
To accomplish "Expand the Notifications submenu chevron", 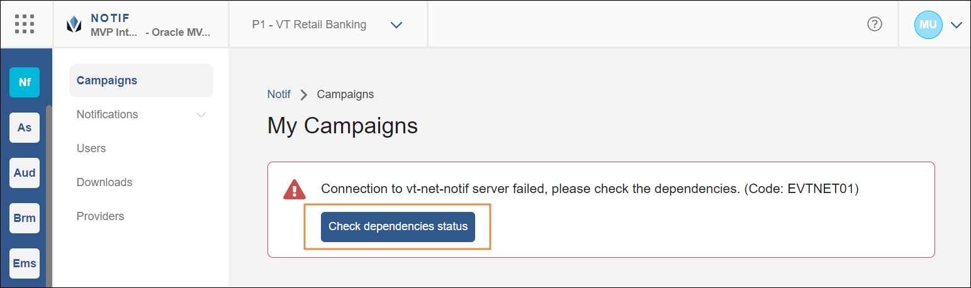I will pyautogui.click(x=201, y=114).
